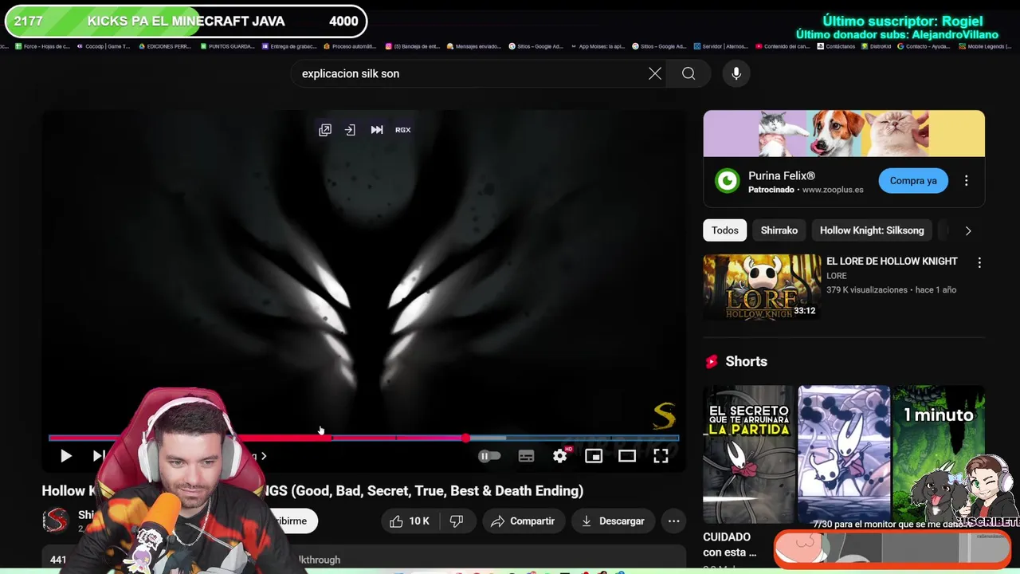This screenshot has width=1020, height=574.
Task: Dislike the video
Action: click(457, 521)
